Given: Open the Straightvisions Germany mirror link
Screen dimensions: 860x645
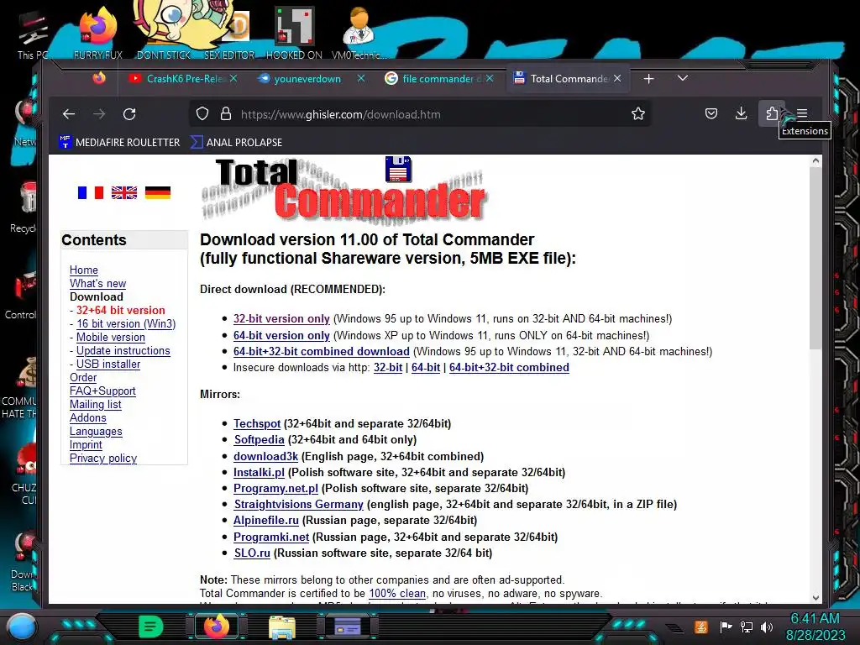Looking at the screenshot, I should click(298, 504).
